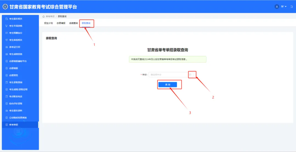Go to 单考单招 in the breadcrumb

50,16
